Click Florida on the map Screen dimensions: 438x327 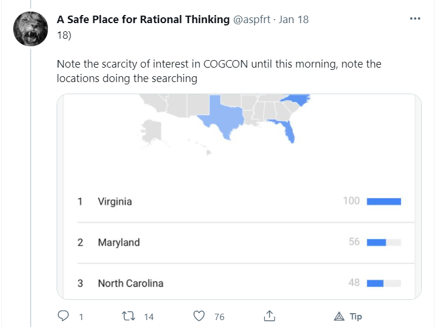tap(287, 130)
